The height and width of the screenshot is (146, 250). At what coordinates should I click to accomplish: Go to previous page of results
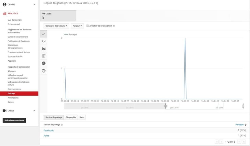tap(221, 142)
